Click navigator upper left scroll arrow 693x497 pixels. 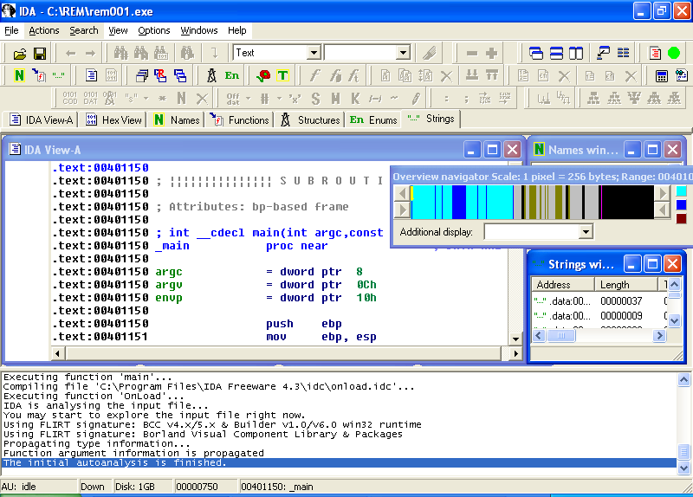[x=402, y=193]
